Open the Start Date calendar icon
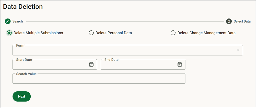Image resolution: width=256 pixels, height=108 pixels. (x=91, y=64)
